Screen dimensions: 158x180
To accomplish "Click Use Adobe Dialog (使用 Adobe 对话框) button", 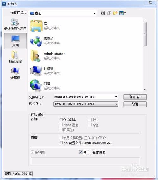I will pos(18,174).
